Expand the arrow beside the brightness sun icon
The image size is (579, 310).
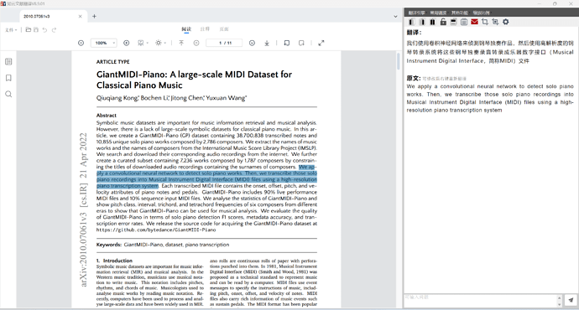[x=165, y=43]
